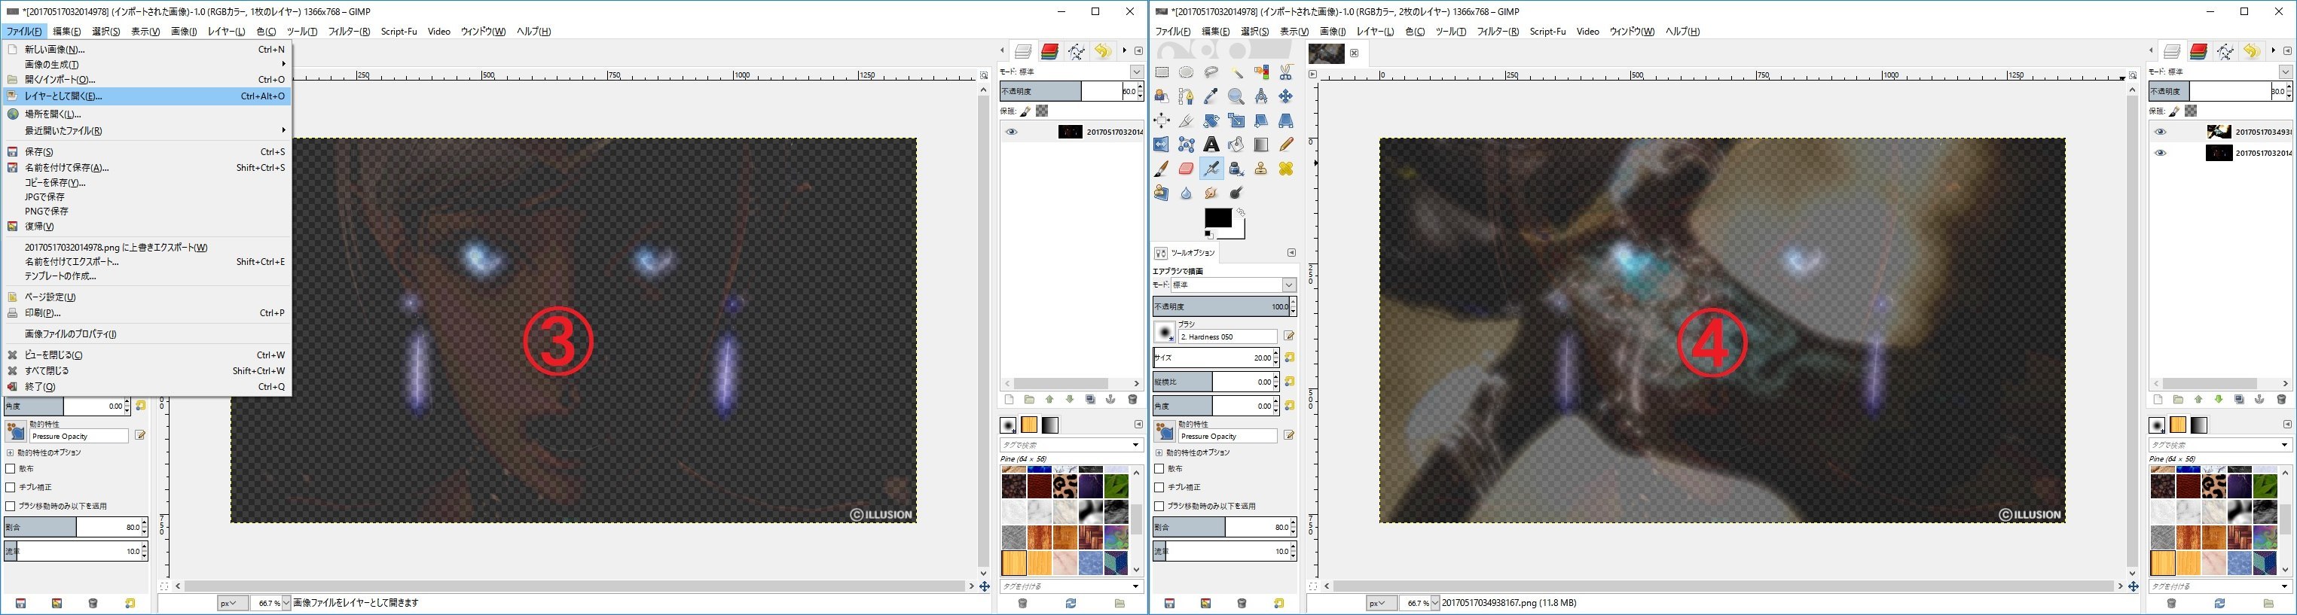Edit brush button next to 2. Hardness 050
2297x615 pixels.
[1288, 336]
